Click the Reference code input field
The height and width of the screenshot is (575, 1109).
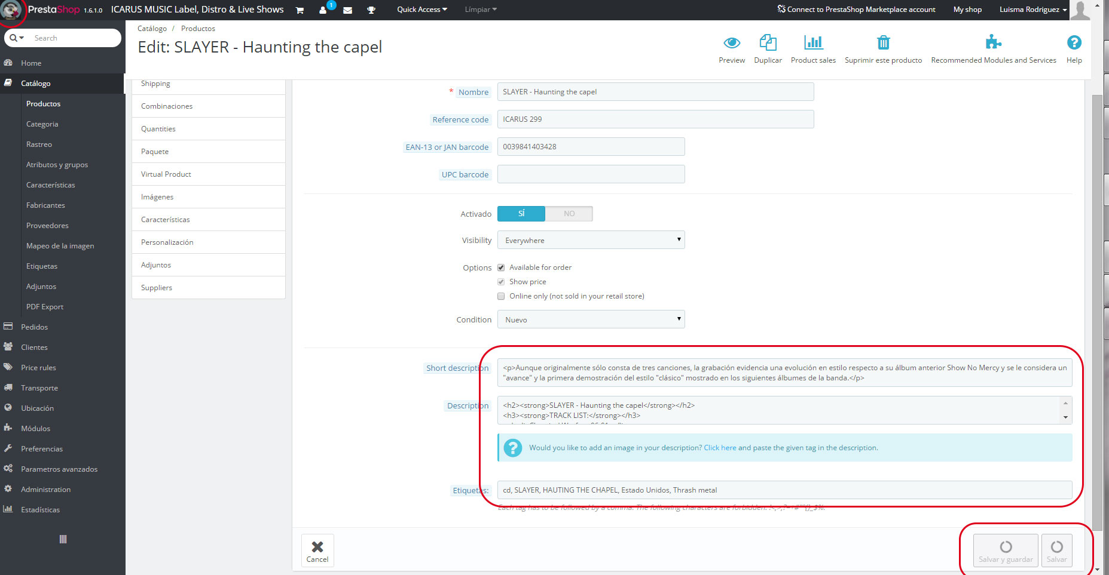[655, 119]
